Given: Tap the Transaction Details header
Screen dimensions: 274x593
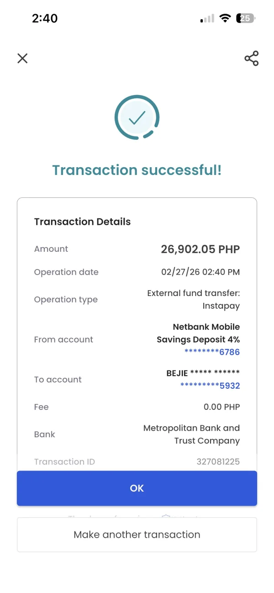Looking at the screenshot, I should click(82, 222).
